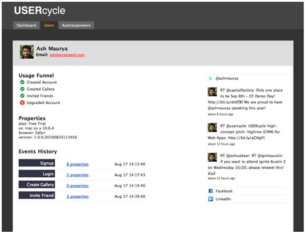
Task: Click green check icon beside Created Gallery
Action: [22, 89]
